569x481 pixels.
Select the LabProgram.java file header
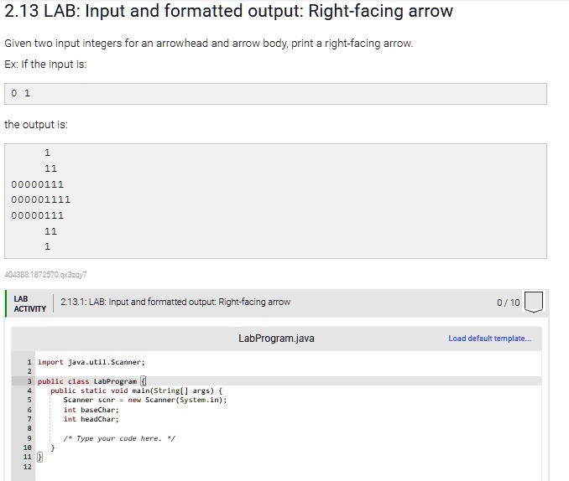click(276, 339)
